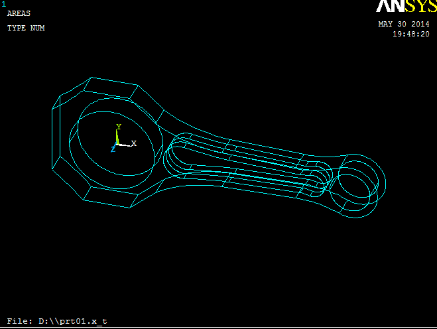Pick the recessed shank pocket of the rod
The image size is (437, 329).
click(248, 165)
